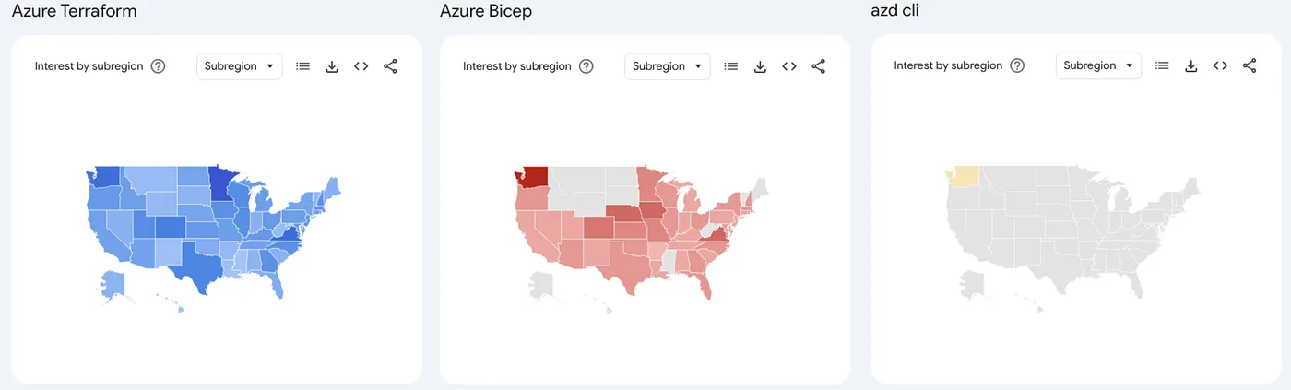Viewport: 1291px width, 390px height.
Task: Open help icon in Azure Terraform card
Action: [158, 66]
